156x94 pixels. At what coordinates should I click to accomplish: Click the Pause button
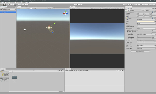point(78,5)
